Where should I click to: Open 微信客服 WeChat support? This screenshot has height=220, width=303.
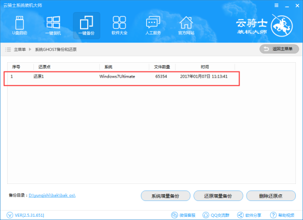pyautogui.click(x=183, y=215)
